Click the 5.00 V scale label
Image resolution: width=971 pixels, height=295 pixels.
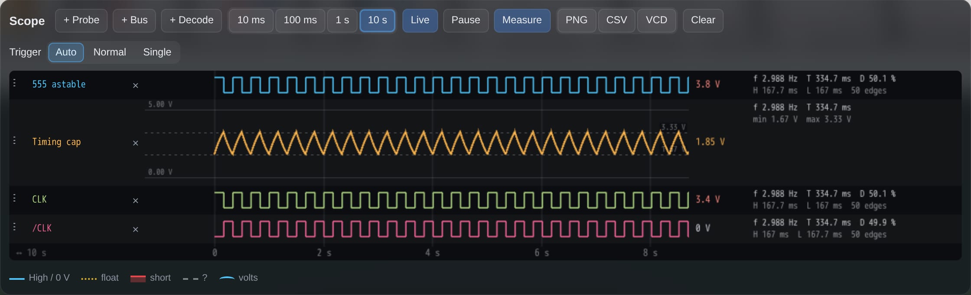(x=160, y=104)
